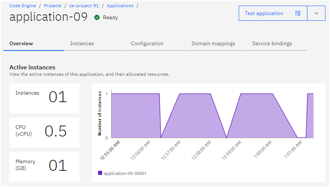Click the 1:01:00 AM axis label
The width and height of the screenshot is (330, 187).
(x=293, y=150)
